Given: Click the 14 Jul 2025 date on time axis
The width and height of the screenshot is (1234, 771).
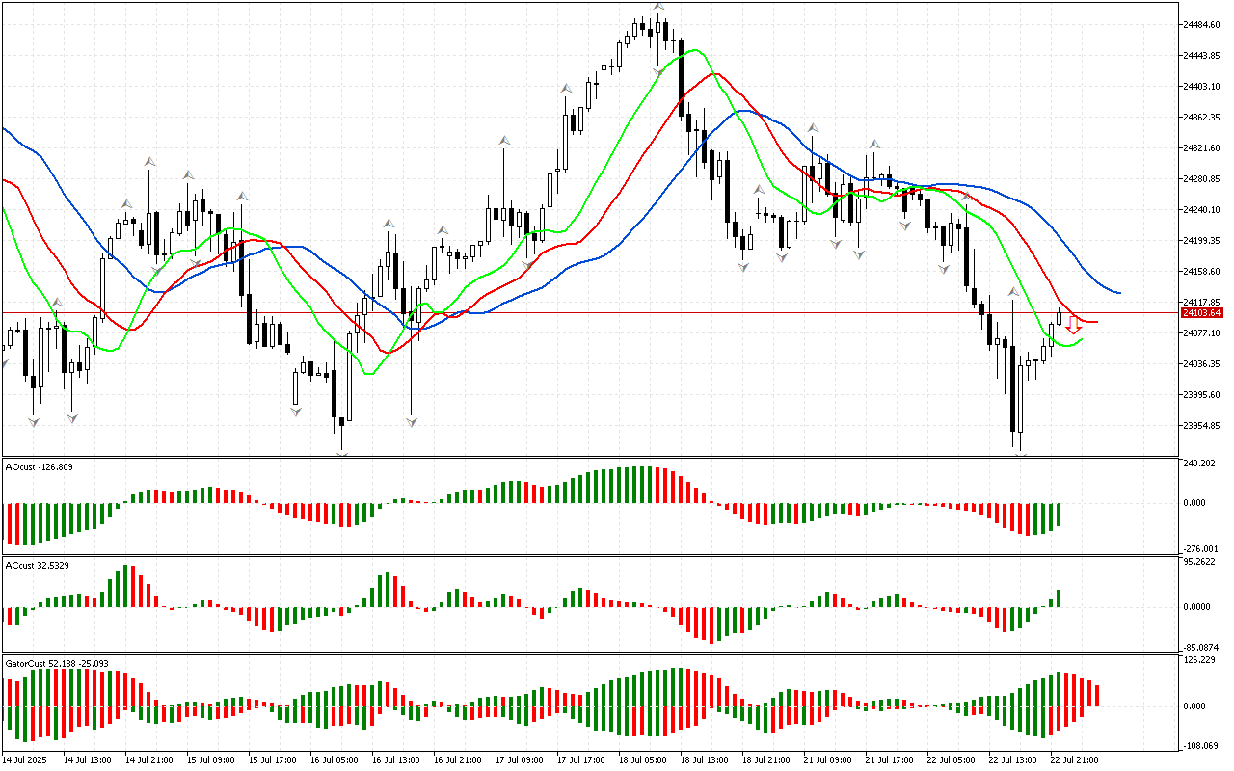Looking at the screenshot, I should (25, 759).
